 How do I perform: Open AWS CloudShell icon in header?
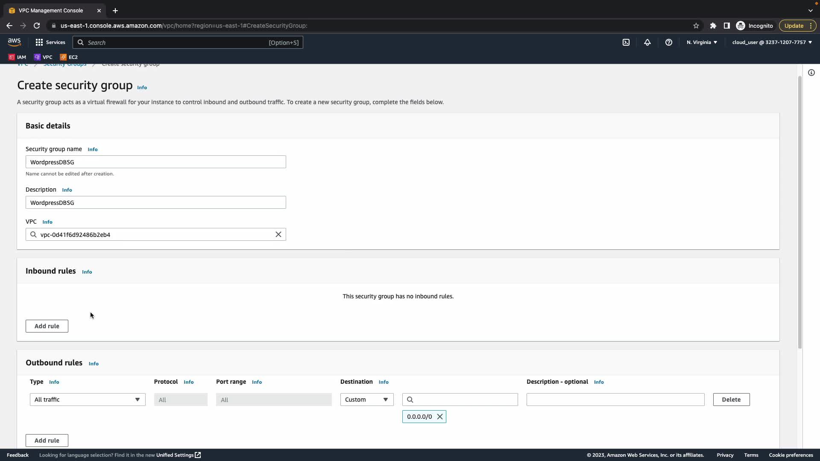point(626,42)
